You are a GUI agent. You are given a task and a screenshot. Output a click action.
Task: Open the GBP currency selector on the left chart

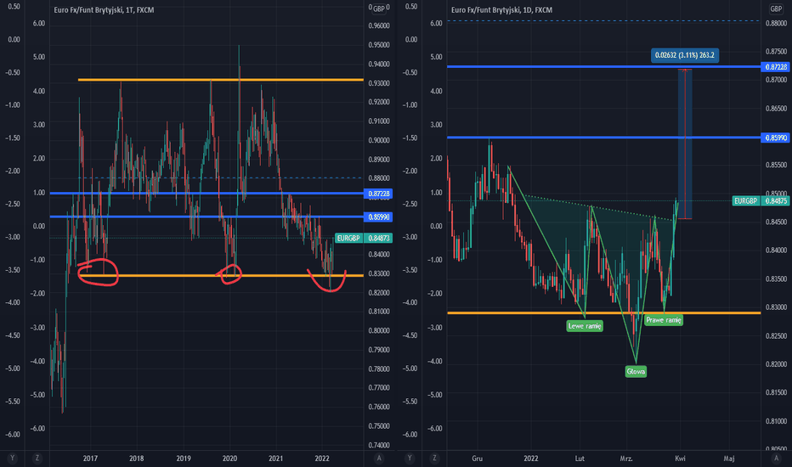[379, 8]
